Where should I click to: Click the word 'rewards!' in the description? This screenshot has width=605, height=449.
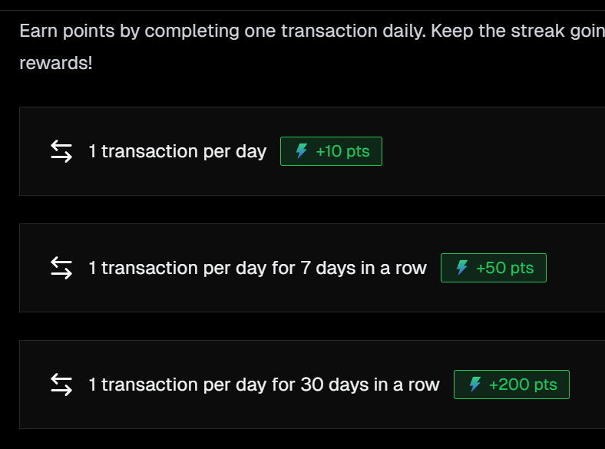tap(56, 63)
